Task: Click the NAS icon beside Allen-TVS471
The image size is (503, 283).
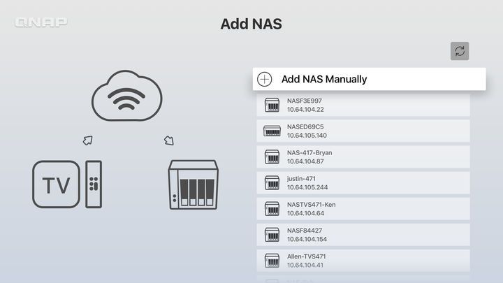Action: [x=272, y=261]
